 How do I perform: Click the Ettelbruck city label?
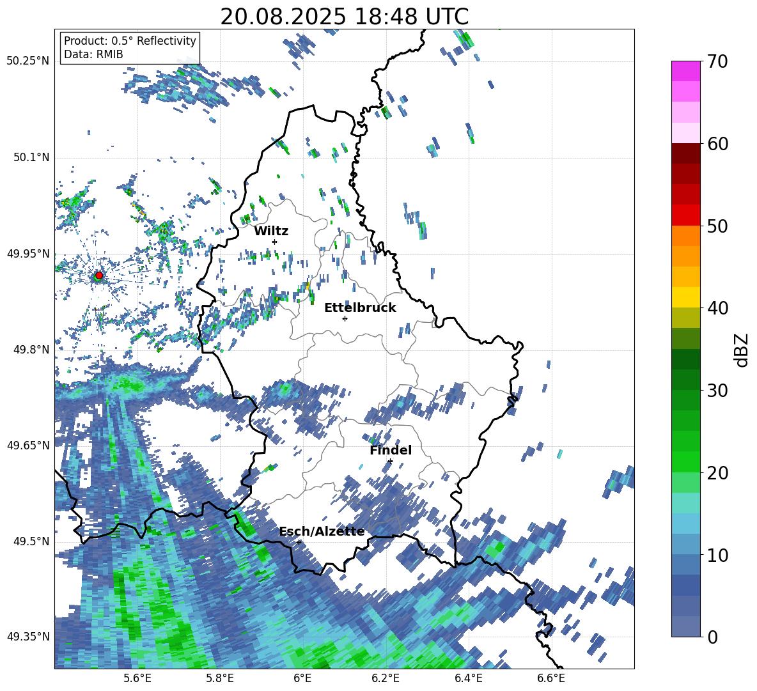(360, 308)
